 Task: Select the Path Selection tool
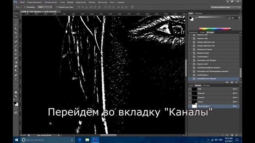(x=16, y=83)
